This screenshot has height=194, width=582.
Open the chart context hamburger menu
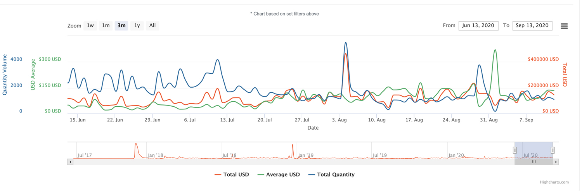click(x=564, y=26)
